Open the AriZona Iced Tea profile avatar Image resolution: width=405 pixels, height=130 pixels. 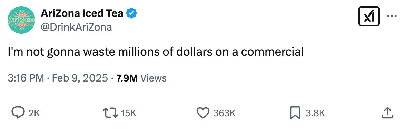coord(21,20)
